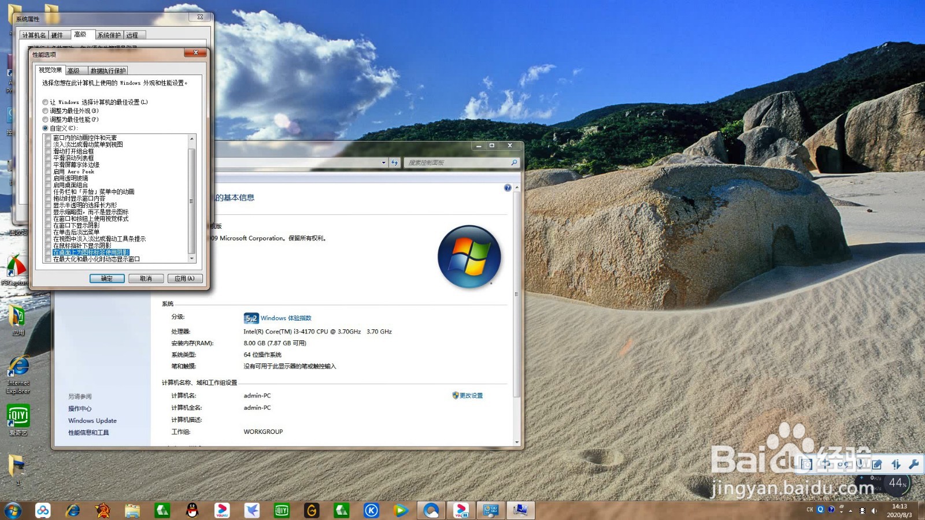
Task: Select 调整为最佳性能 radio option
Action: [45, 120]
